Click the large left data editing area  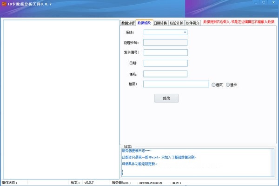tap(61, 98)
